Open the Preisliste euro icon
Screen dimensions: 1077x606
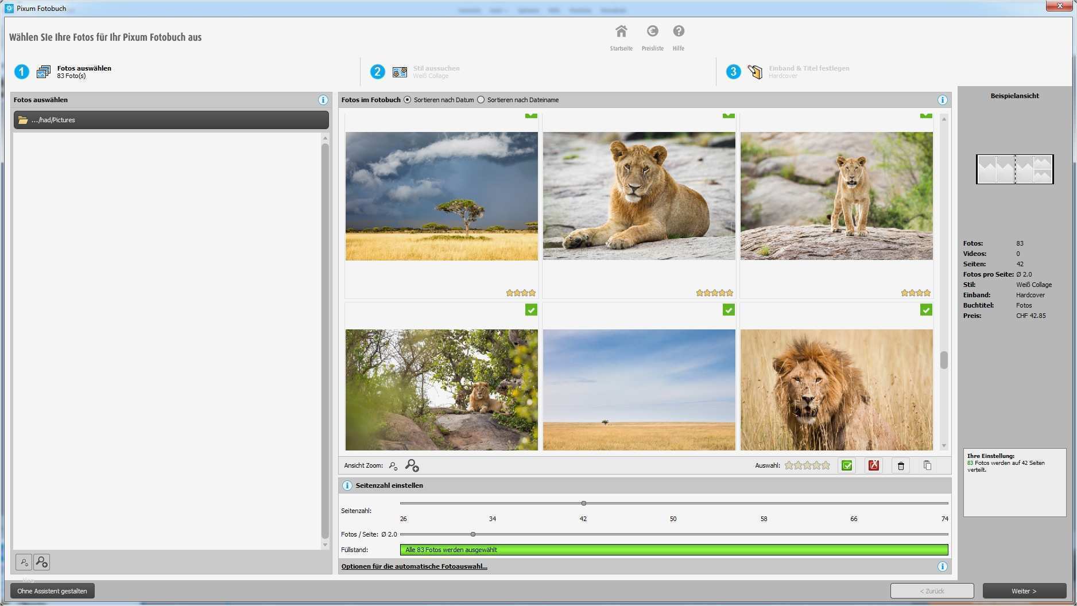652,32
